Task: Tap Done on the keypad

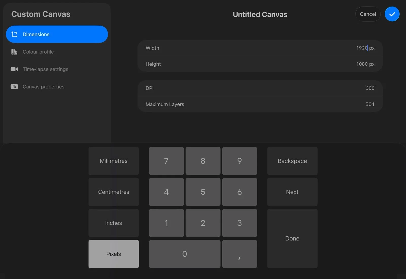Action: 292,238
